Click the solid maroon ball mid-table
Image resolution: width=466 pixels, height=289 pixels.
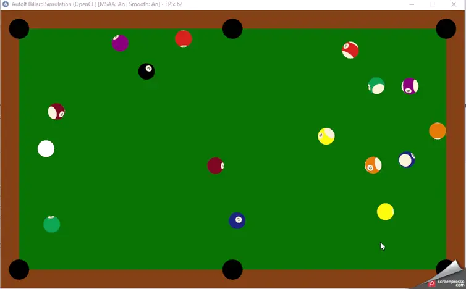coord(215,165)
